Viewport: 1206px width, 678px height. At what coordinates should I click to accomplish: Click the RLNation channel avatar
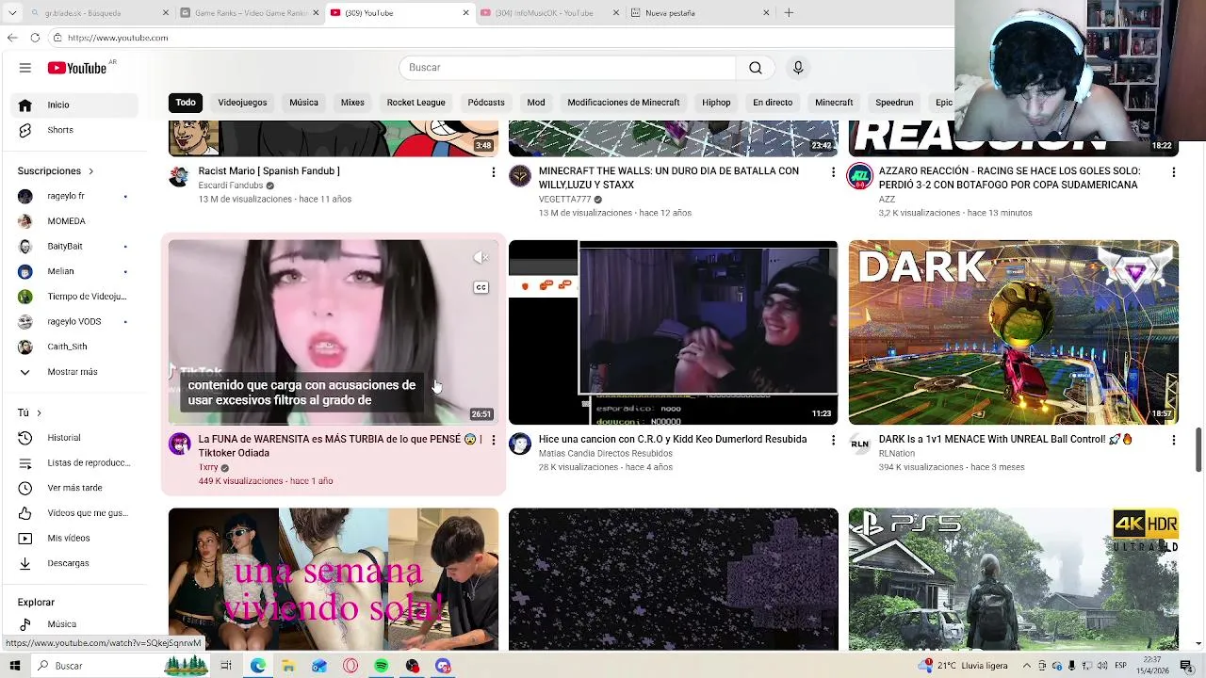[859, 444]
